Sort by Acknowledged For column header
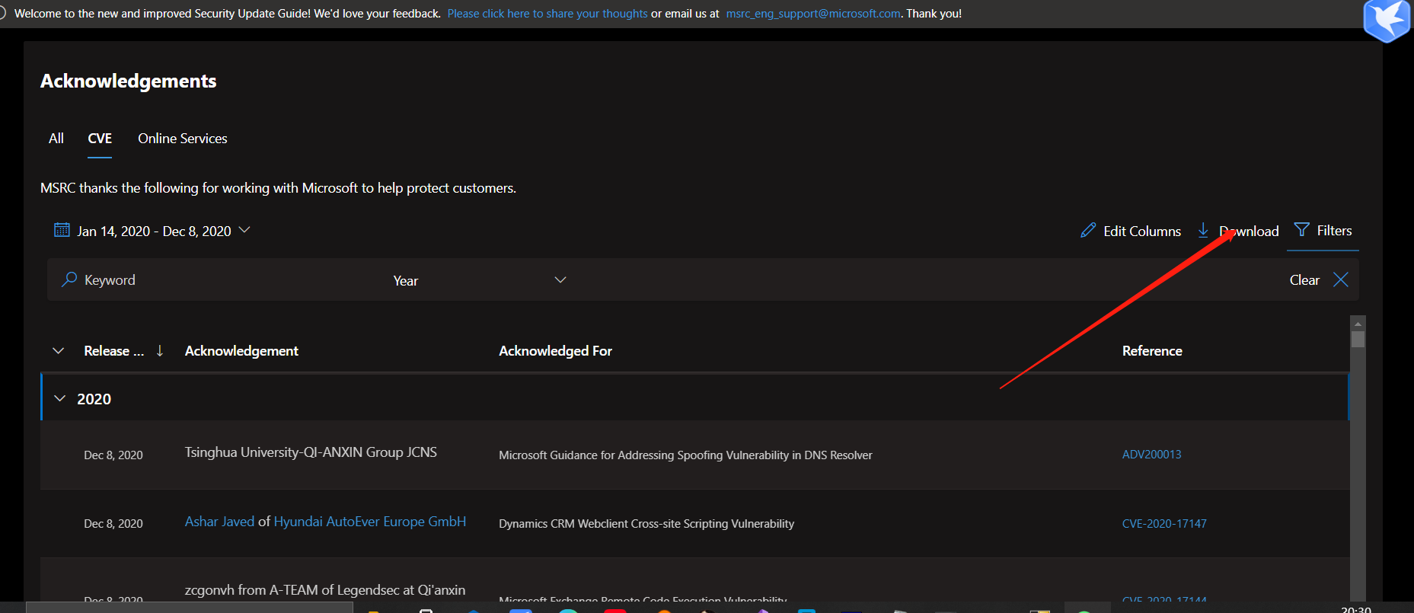Viewport: 1414px width, 613px height. [x=555, y=351]
